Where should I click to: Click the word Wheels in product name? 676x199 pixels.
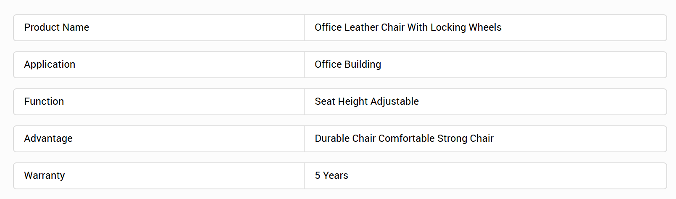click(x=485, y=27)
